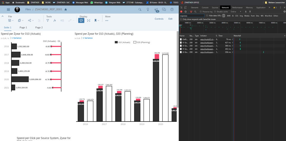The height and width of the screenshot is (141, 286).
Task: Open the More ellipsis menu
Action: (x=107, y=21)
